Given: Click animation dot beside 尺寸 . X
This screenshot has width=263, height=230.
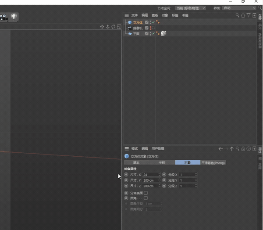Looking at the screenshot, I should (x=126, y=175).
